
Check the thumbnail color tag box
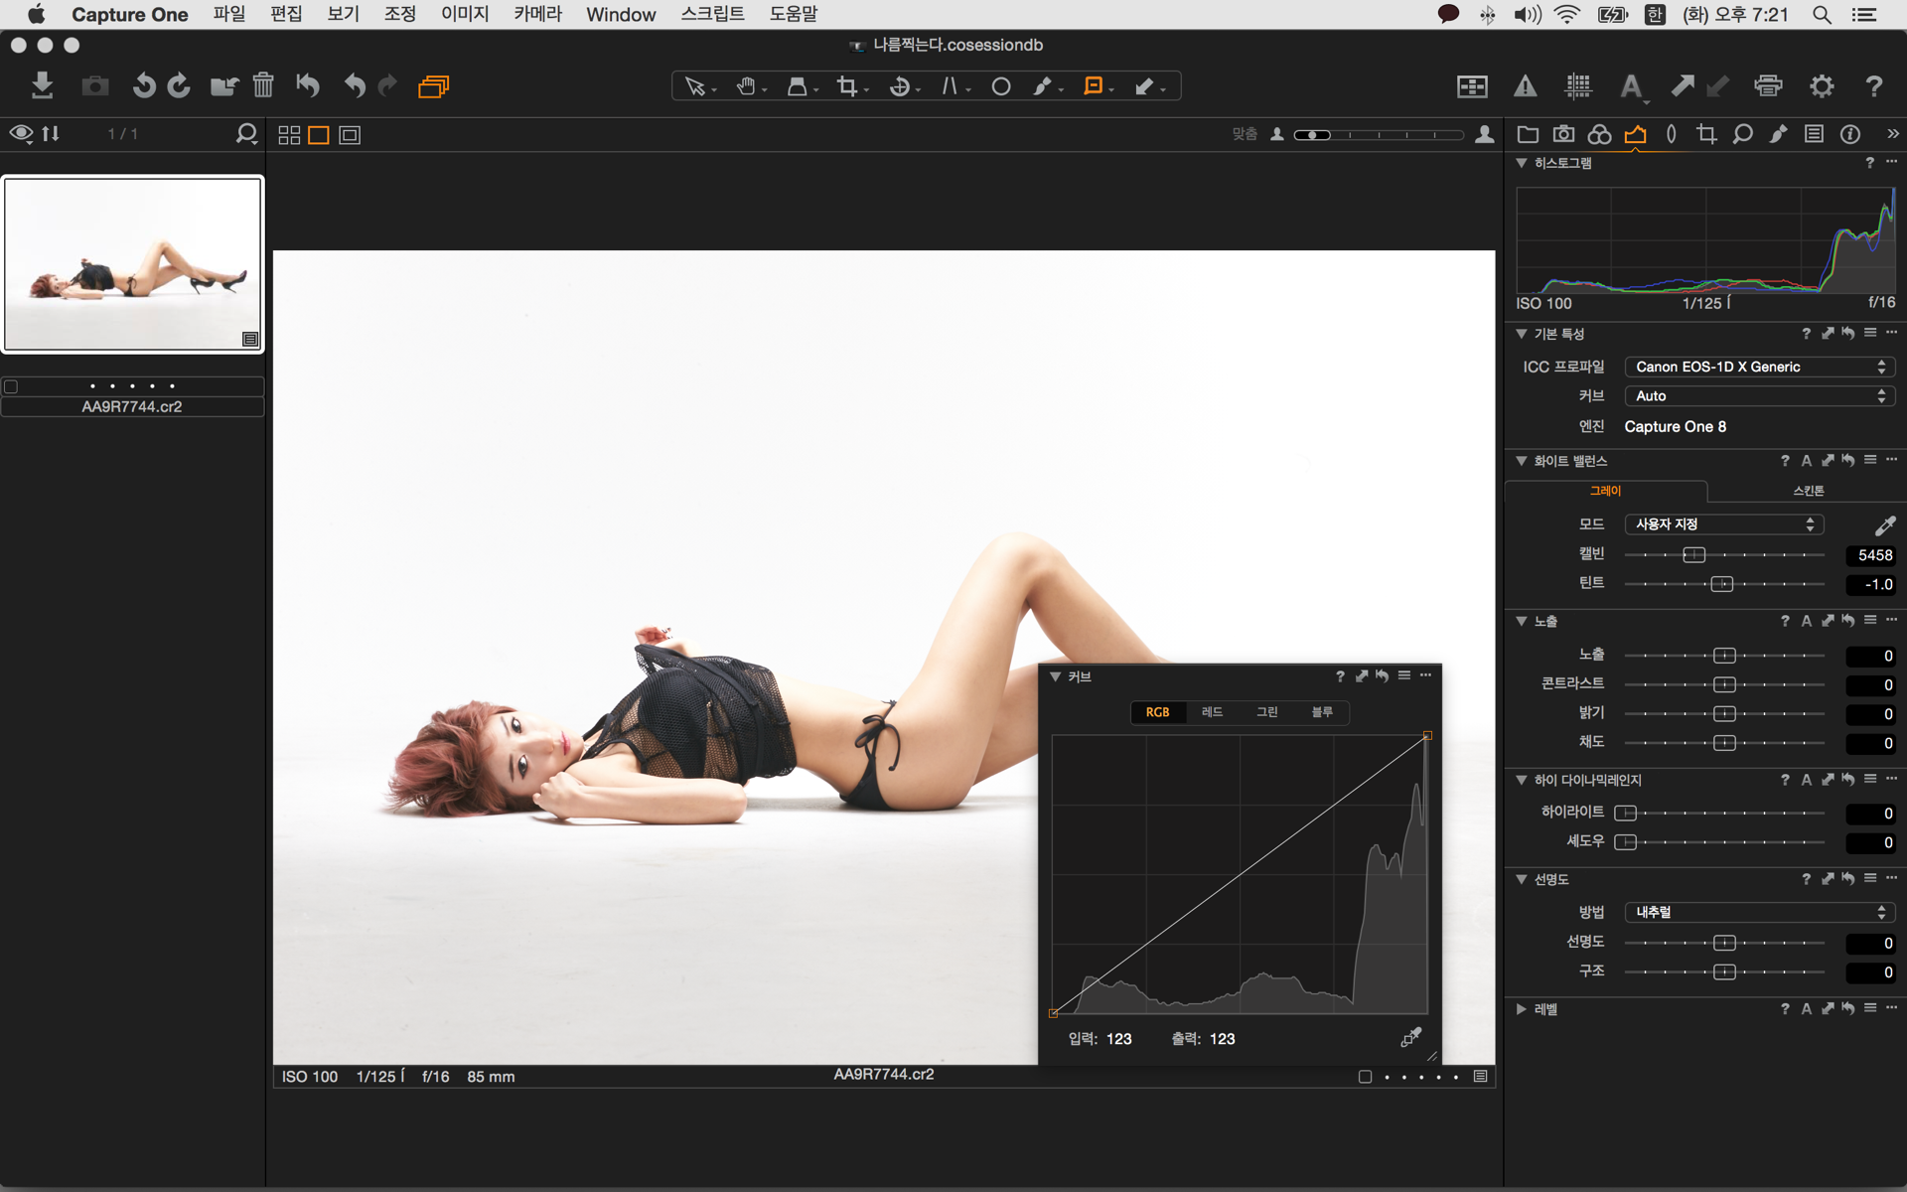pyautogui.click(x=11, y=386)
